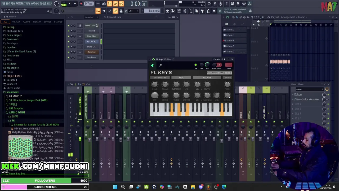Select the playlist zoom tool icon
Screen dimensions: 339x191
tap(259, 17)
